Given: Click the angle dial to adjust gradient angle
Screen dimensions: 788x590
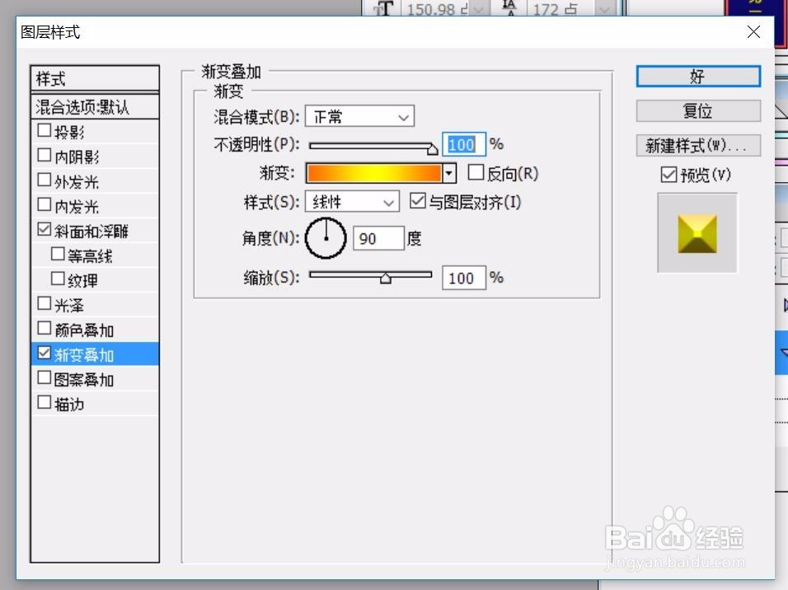Looking at the screenshot, I should click(x=326, y=237).
